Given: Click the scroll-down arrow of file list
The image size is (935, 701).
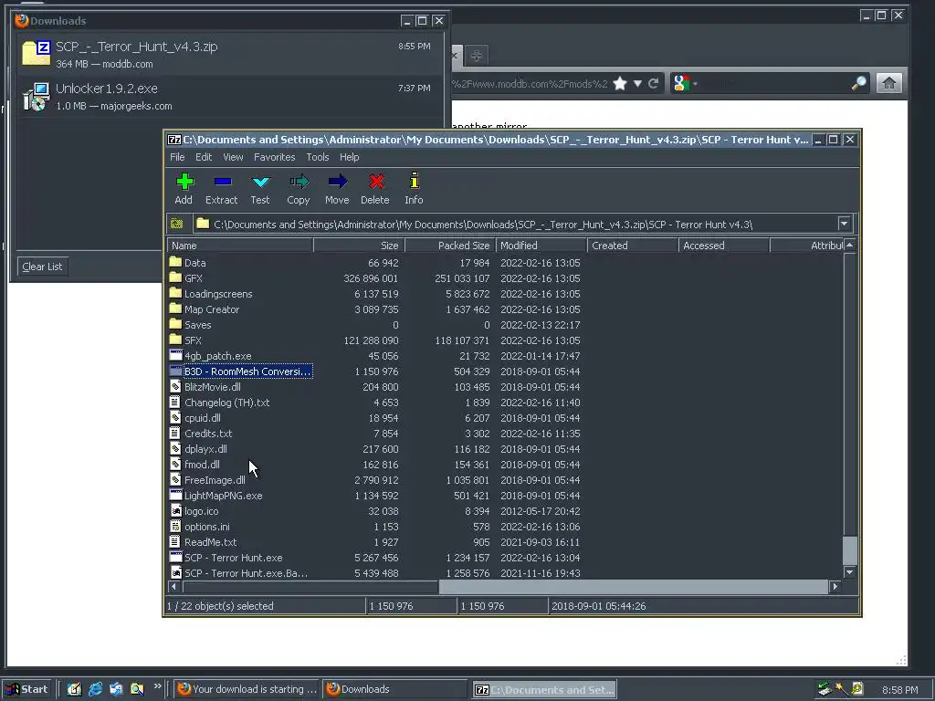Looking at the screenshot, I should (850, 572).
